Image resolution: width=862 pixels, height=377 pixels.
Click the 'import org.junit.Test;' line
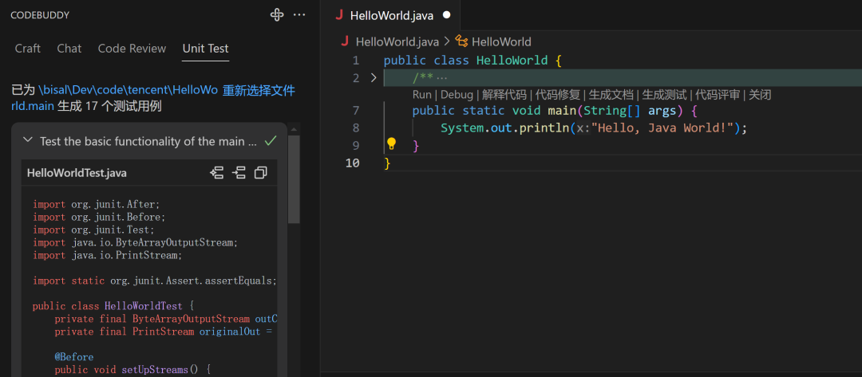(93, 230)
